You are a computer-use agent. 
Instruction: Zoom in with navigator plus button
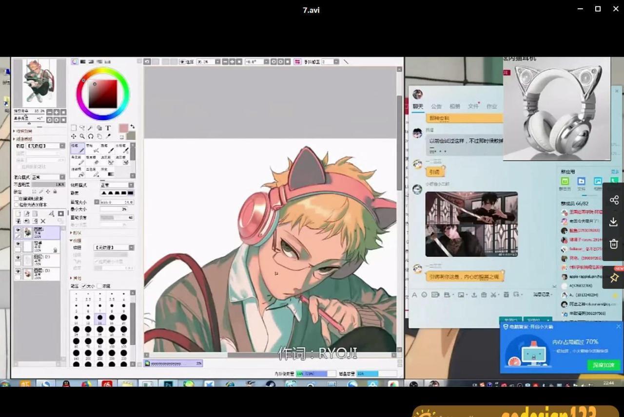click(x=57, y=112)
